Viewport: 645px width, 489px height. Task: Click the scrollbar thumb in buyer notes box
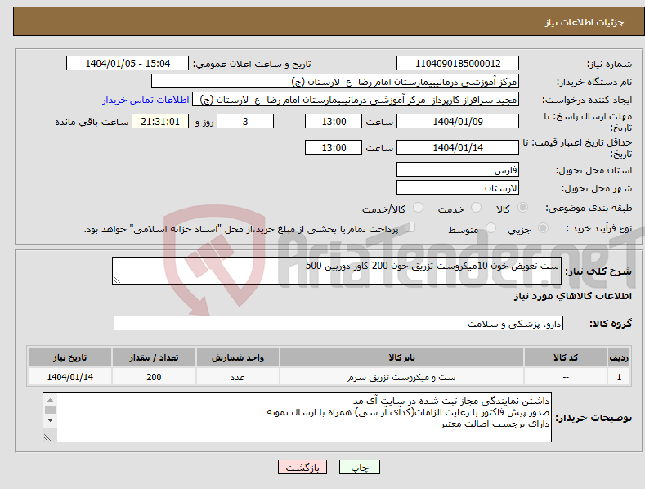coord(50,410)
